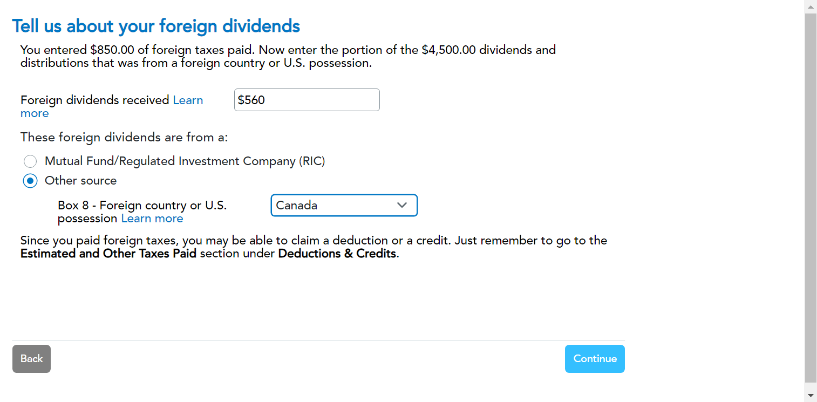The image size is (817, 402).
Task: Click the 'Box 8 - Foreign country' label
Action: coord(142,206)
